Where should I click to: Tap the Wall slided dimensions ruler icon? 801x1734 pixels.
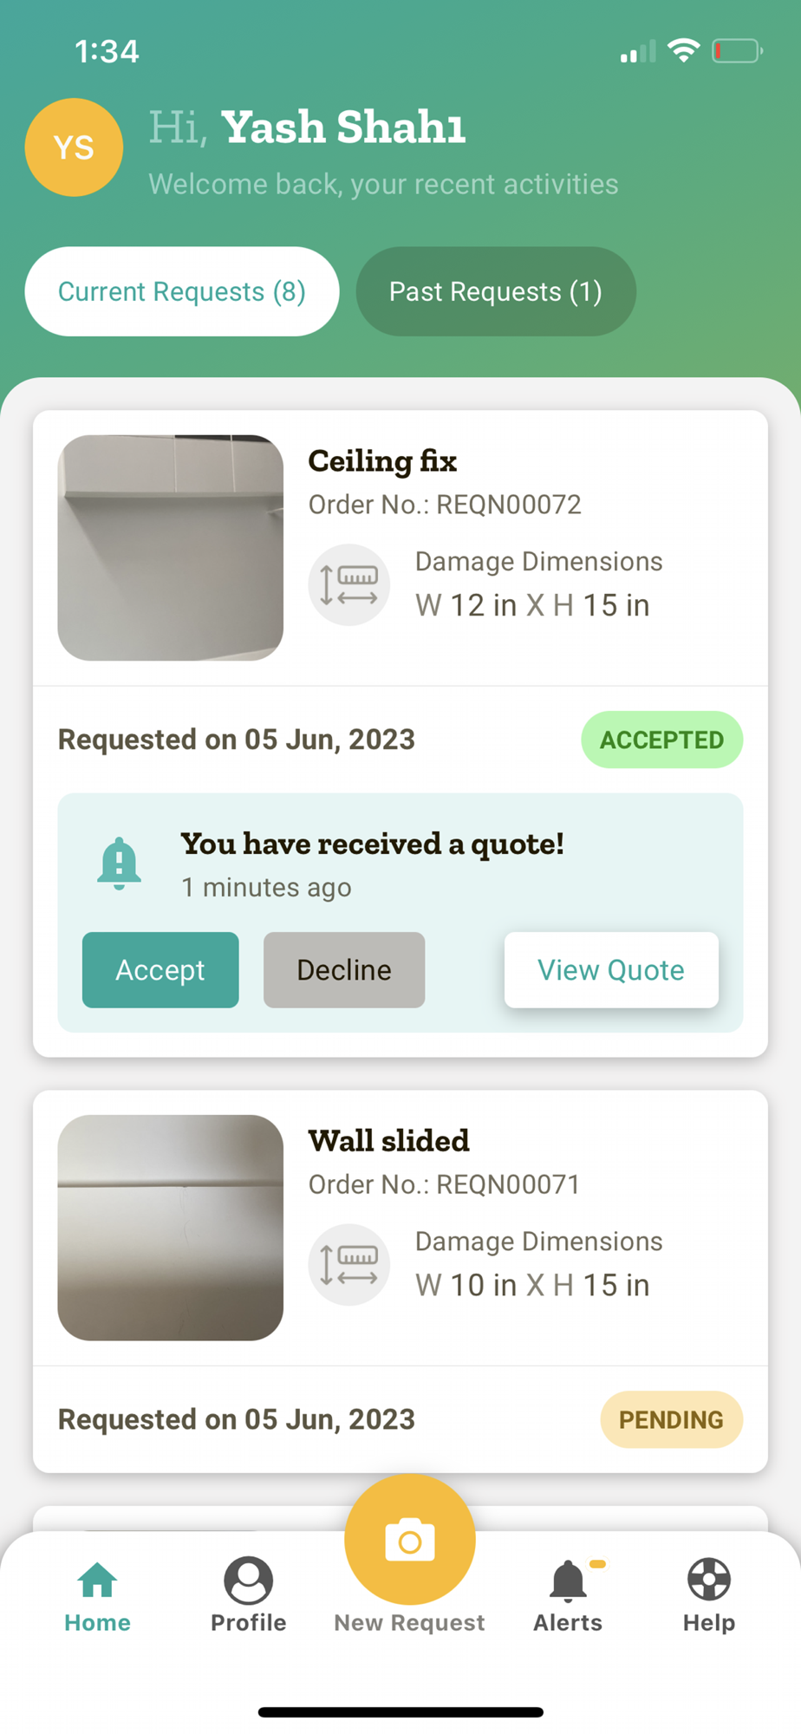[x=349, y=1265]
